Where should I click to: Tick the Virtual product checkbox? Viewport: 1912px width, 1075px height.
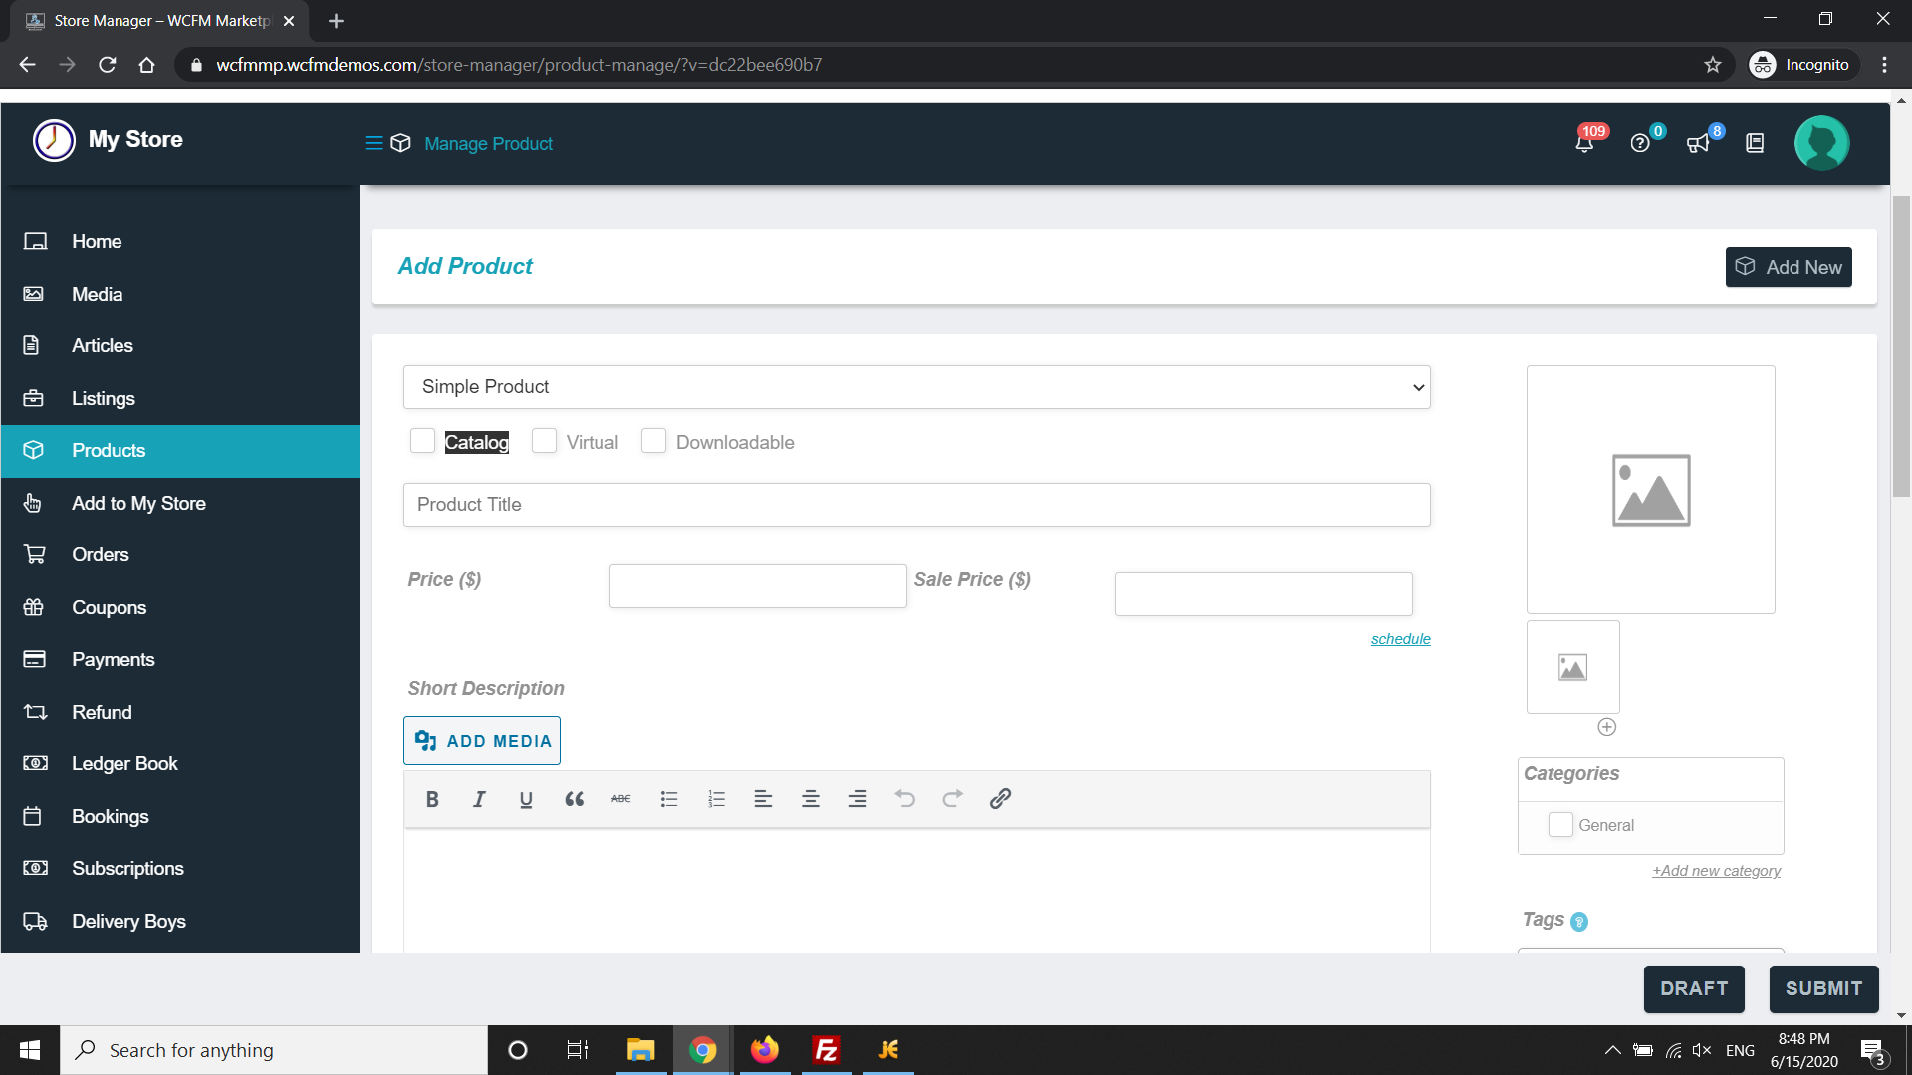[x=544, y=441]
